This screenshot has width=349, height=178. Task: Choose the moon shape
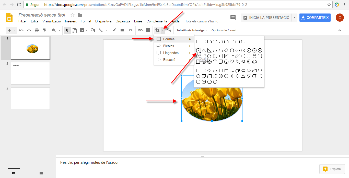(x=249, y=62)
